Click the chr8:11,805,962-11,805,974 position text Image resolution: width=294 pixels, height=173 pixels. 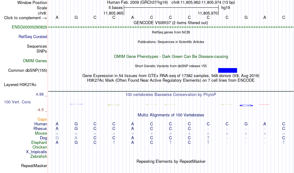tap(196, 2)
